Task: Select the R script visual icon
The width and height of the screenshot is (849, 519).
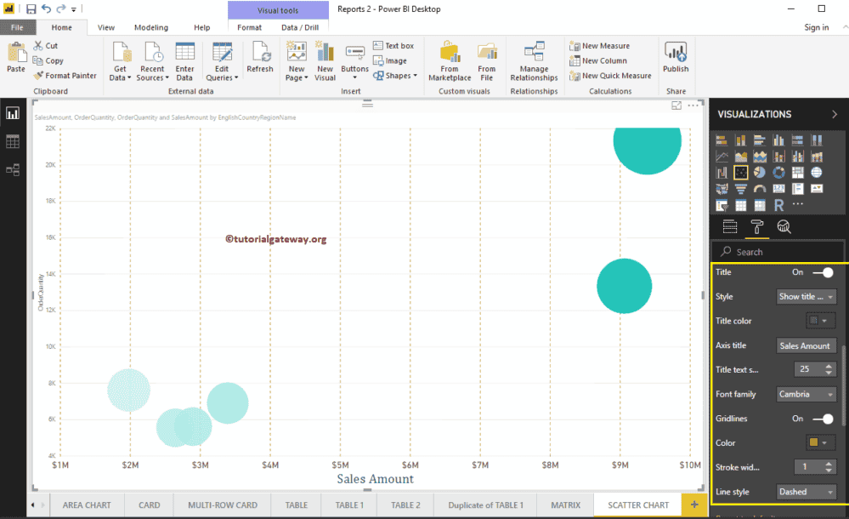Action: point(779,203)
